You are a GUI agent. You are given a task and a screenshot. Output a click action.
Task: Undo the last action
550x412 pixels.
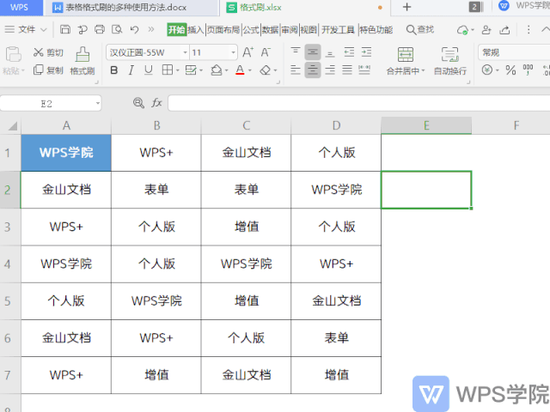point(134,29)
